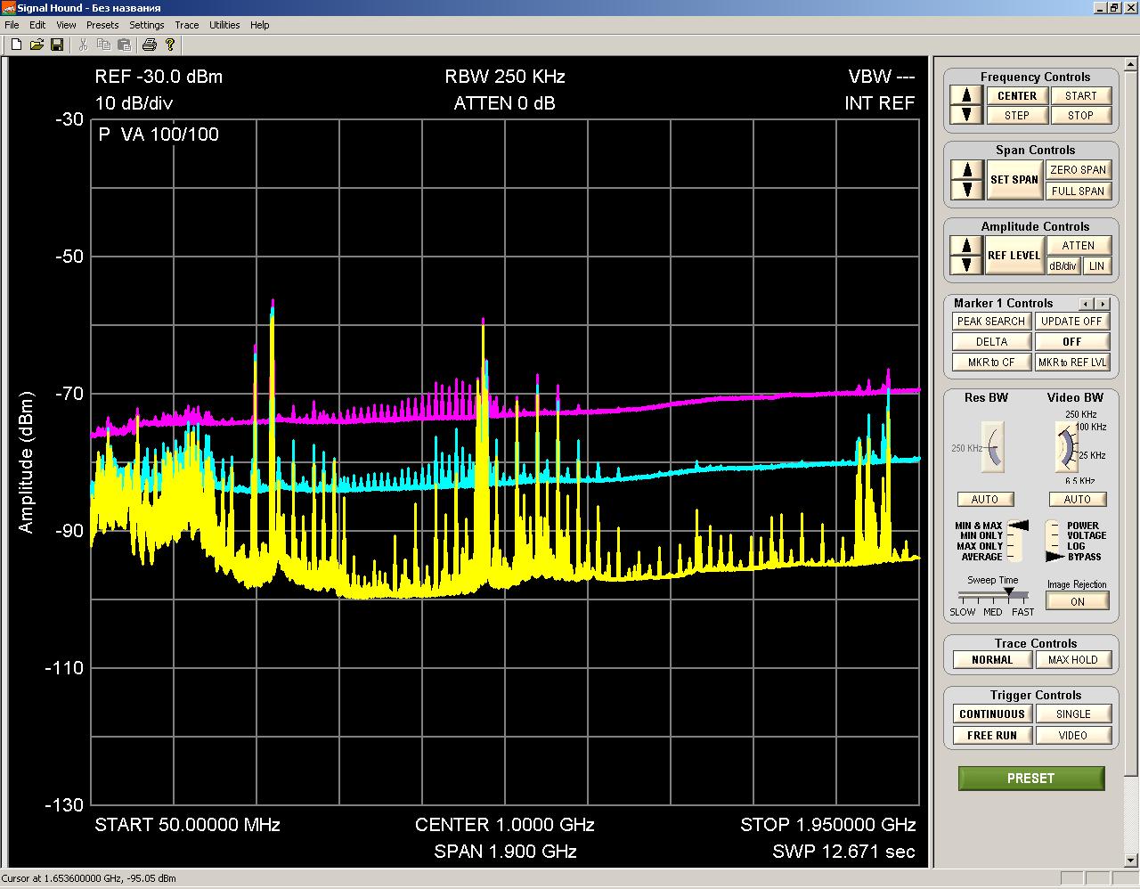
Task: Click the Res BW rotary knob
Action: point(992,446)
